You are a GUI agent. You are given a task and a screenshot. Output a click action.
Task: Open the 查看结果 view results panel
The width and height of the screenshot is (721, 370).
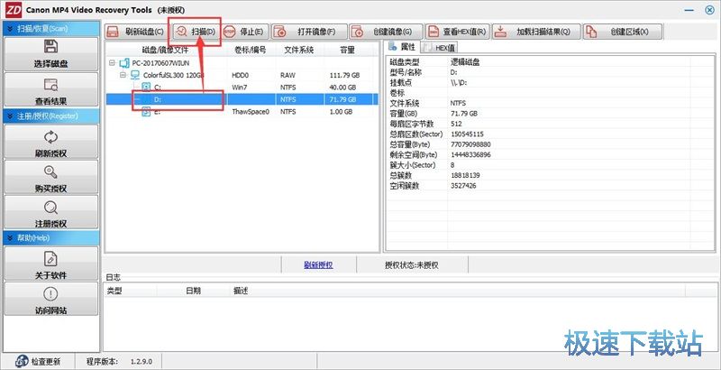pos(51,90)
